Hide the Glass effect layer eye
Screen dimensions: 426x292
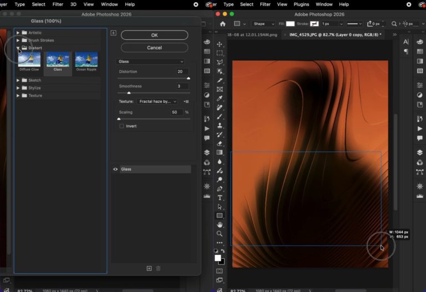[x=115, y=169]
